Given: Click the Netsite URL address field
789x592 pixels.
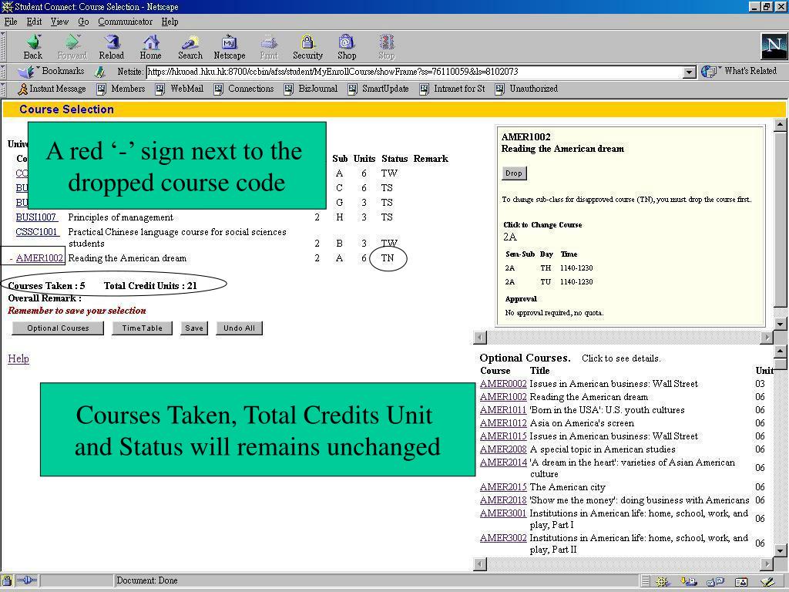Looking at the screenshot, I should (414, 72).
